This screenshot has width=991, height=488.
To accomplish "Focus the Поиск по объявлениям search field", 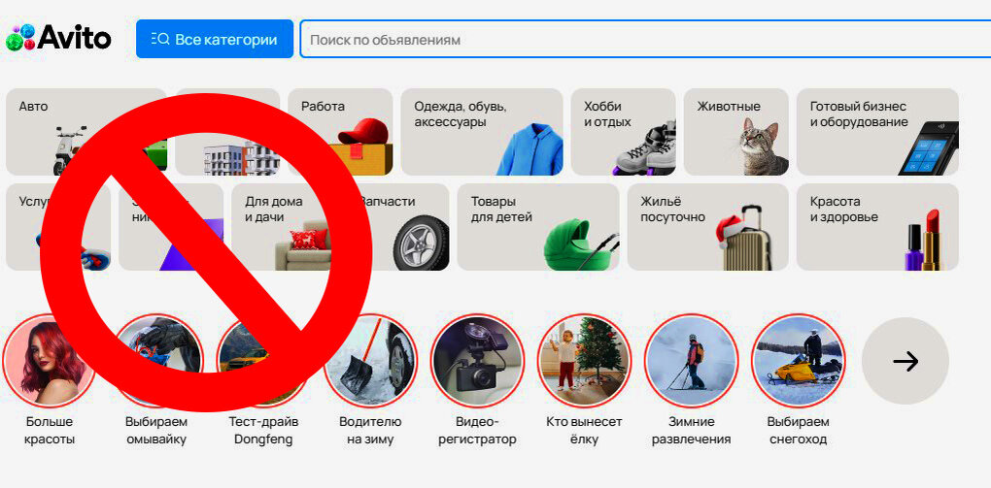I will pyautogui.click(x=645, y=39).
